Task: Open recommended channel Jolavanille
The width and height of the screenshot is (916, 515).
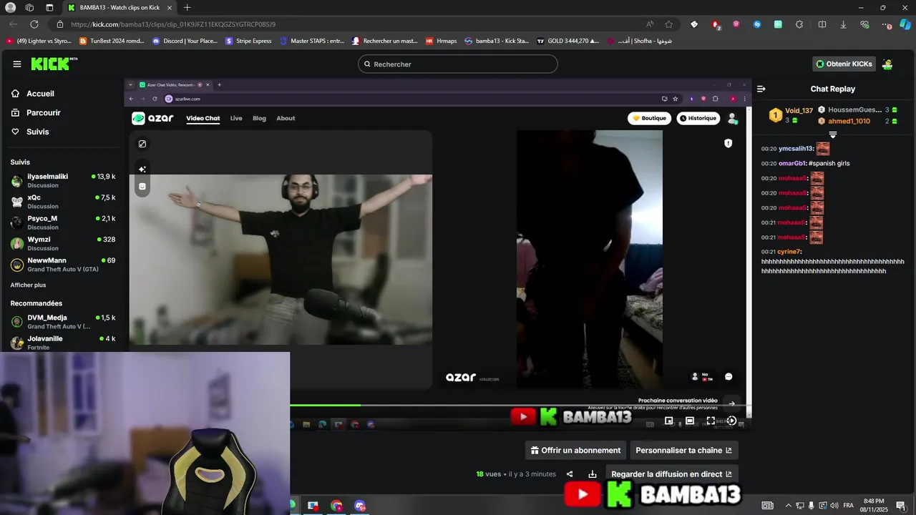Action: [62, 342]
